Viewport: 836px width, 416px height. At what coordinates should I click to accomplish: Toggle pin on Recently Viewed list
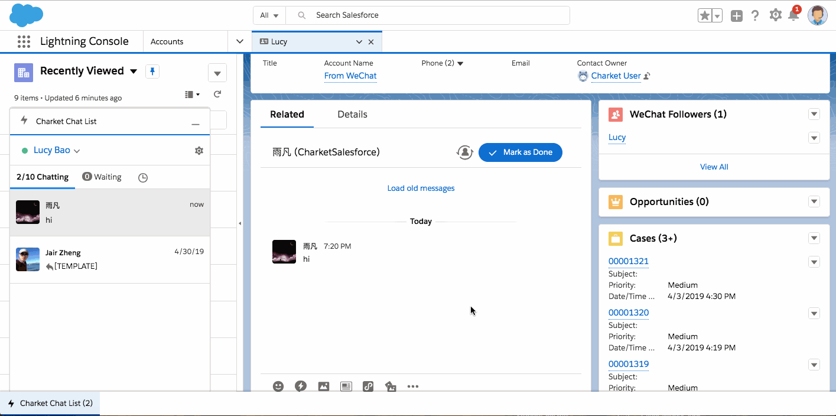click(152, 71)
